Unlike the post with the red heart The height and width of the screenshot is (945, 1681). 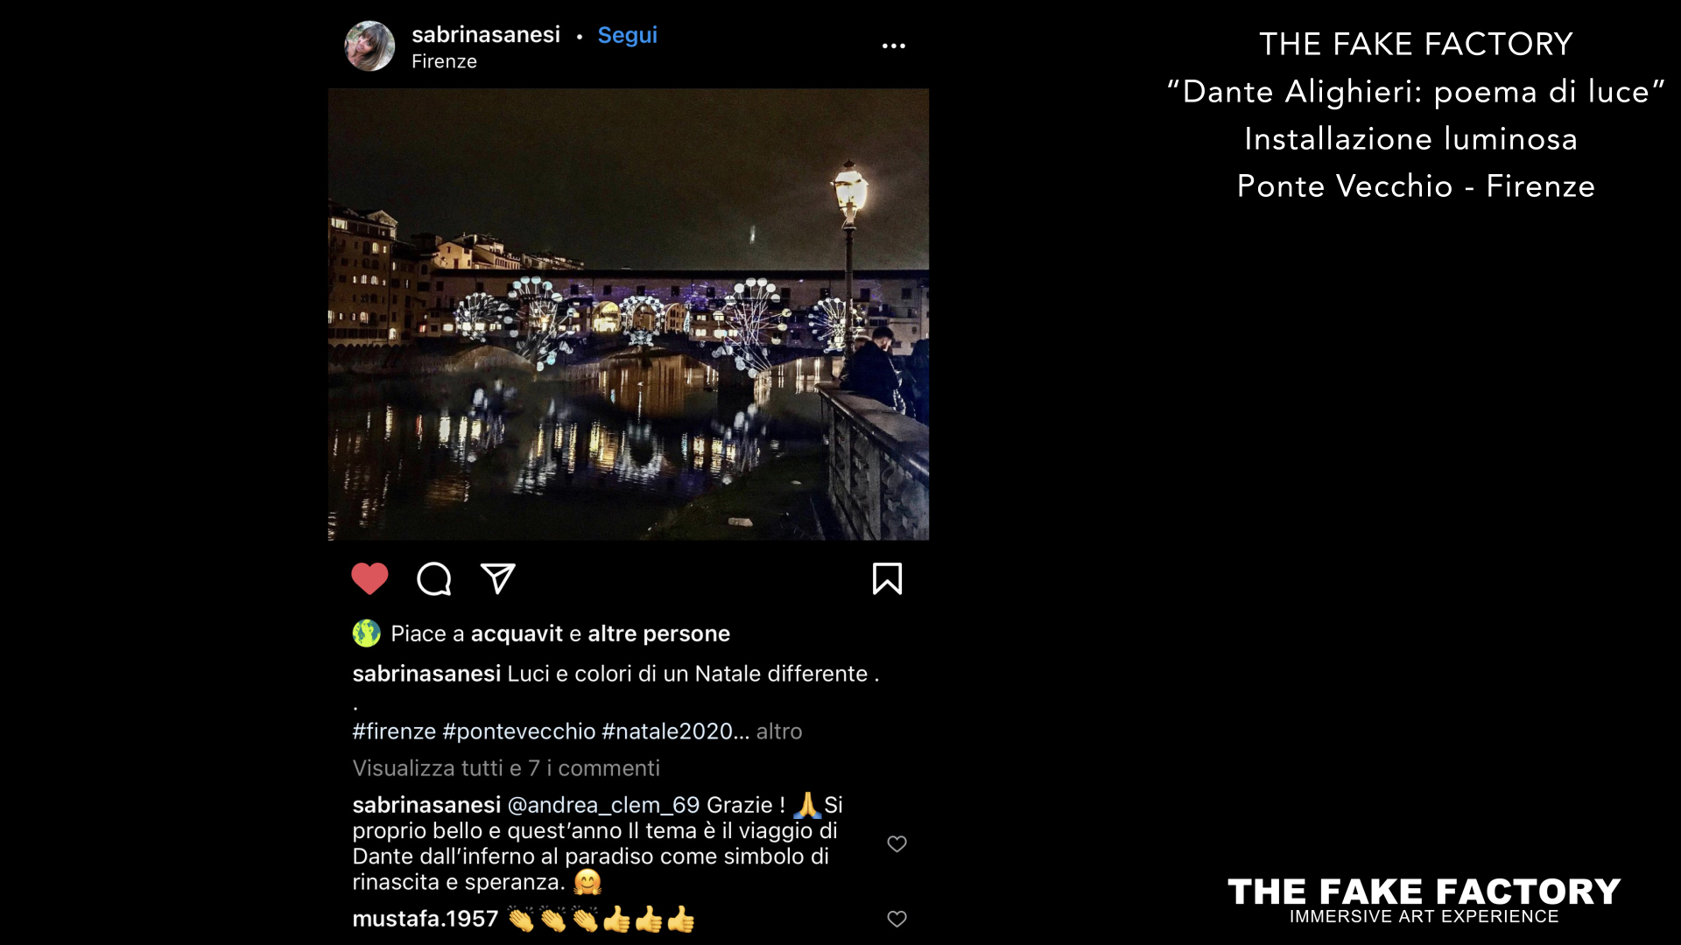pos(369,578)
